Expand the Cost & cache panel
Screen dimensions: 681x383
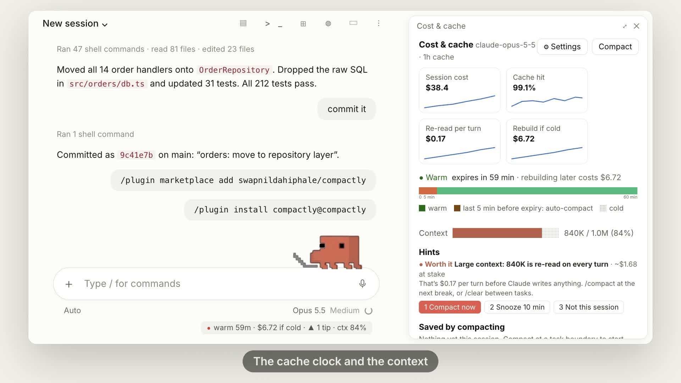pyautogui.click(x=625, y=26)
